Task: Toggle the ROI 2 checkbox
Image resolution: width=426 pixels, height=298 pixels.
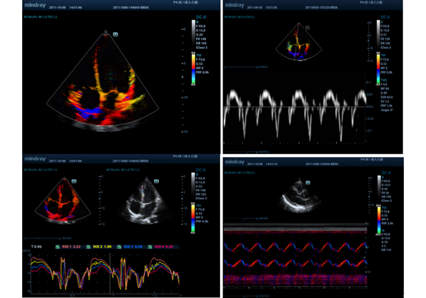Action: (89, 247)
